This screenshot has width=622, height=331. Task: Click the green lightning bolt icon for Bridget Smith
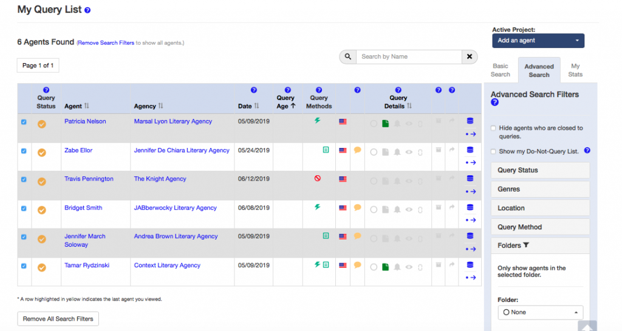pos(317,207)
